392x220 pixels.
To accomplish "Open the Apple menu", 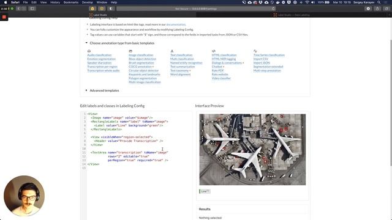I will tap(6, 2).
